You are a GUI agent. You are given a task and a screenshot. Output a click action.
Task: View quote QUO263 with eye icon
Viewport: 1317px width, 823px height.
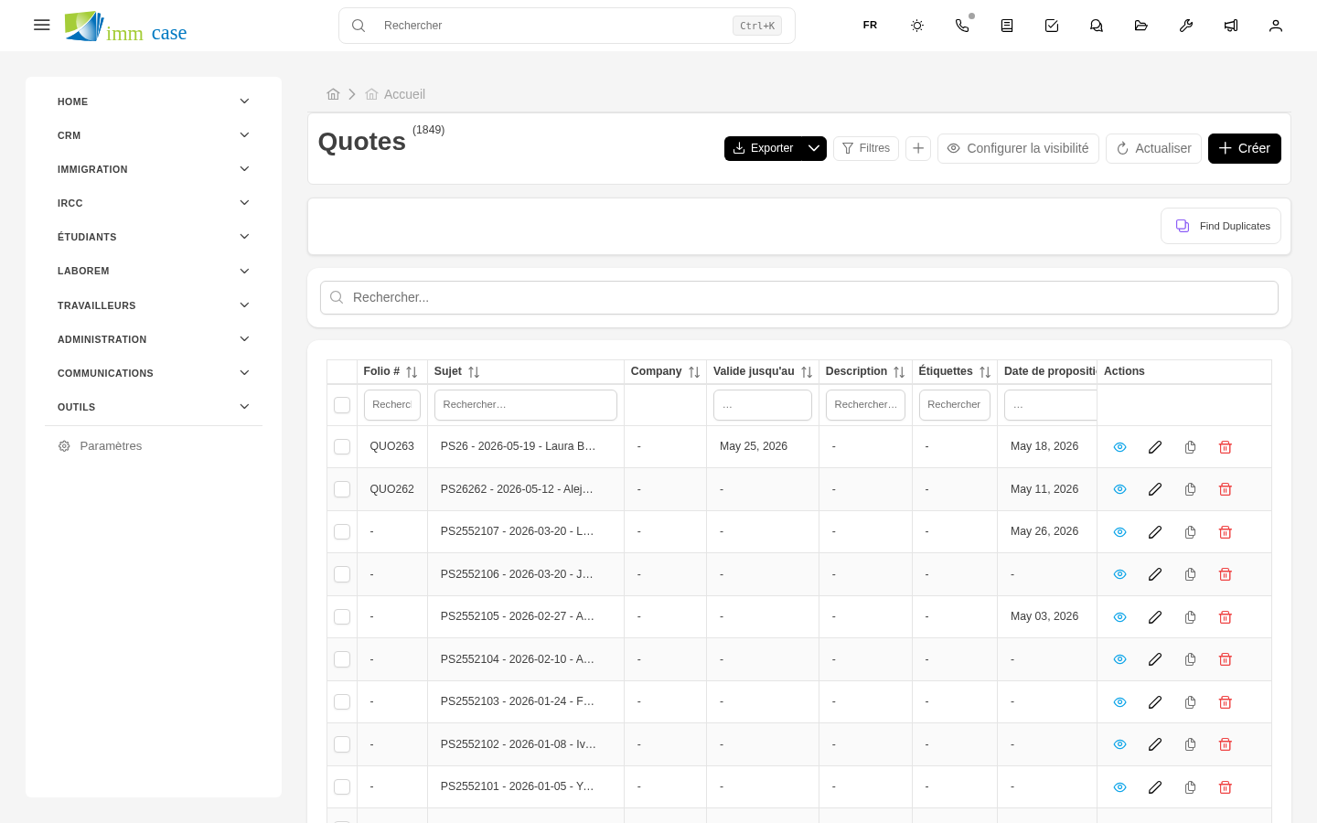1119,447
